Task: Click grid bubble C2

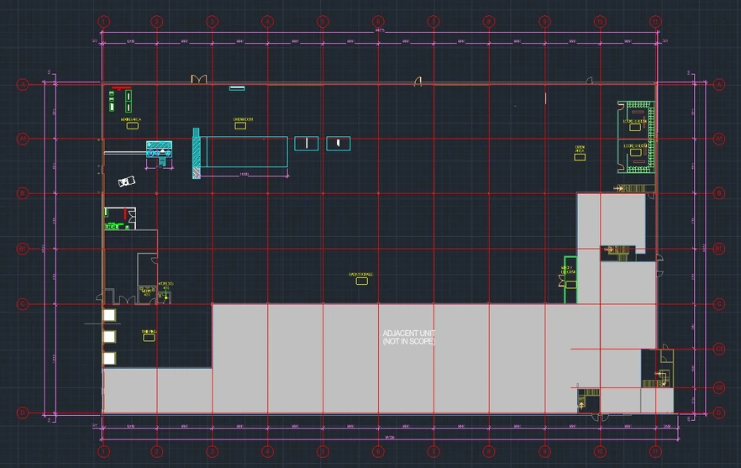Action: (x=719, y=387)
